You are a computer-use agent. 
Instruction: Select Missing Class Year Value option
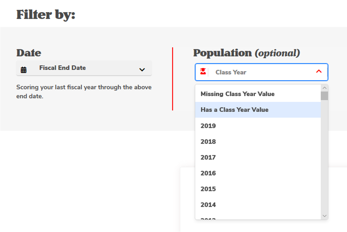pyautogui.click(x=237, y=94)
